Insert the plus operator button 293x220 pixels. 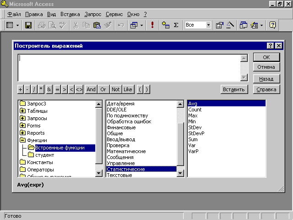(x=20, y=89)
